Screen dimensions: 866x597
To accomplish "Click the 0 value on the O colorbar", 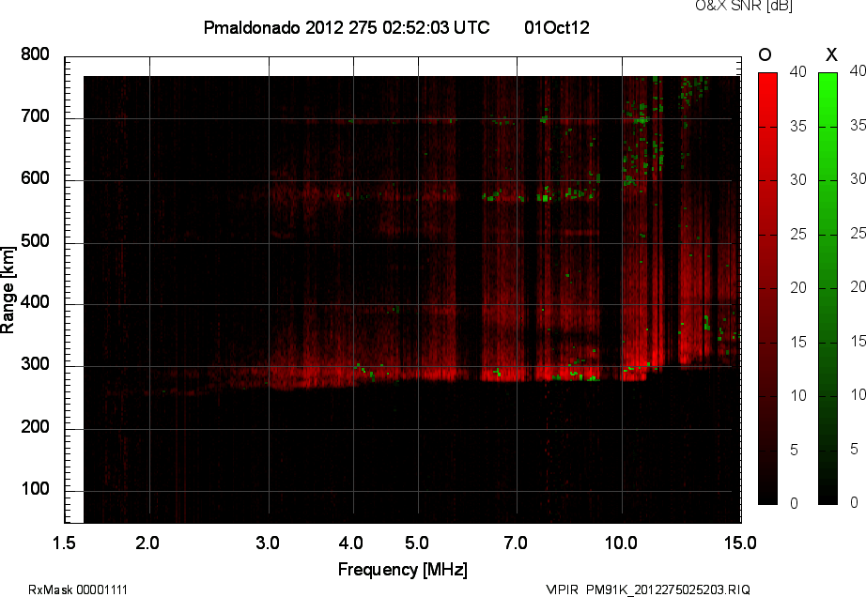I will [795, 503].
